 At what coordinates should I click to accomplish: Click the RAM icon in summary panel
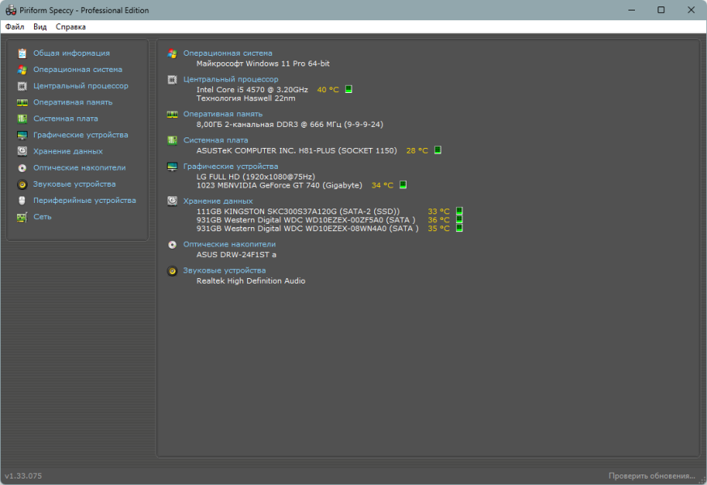pos(172,114)
